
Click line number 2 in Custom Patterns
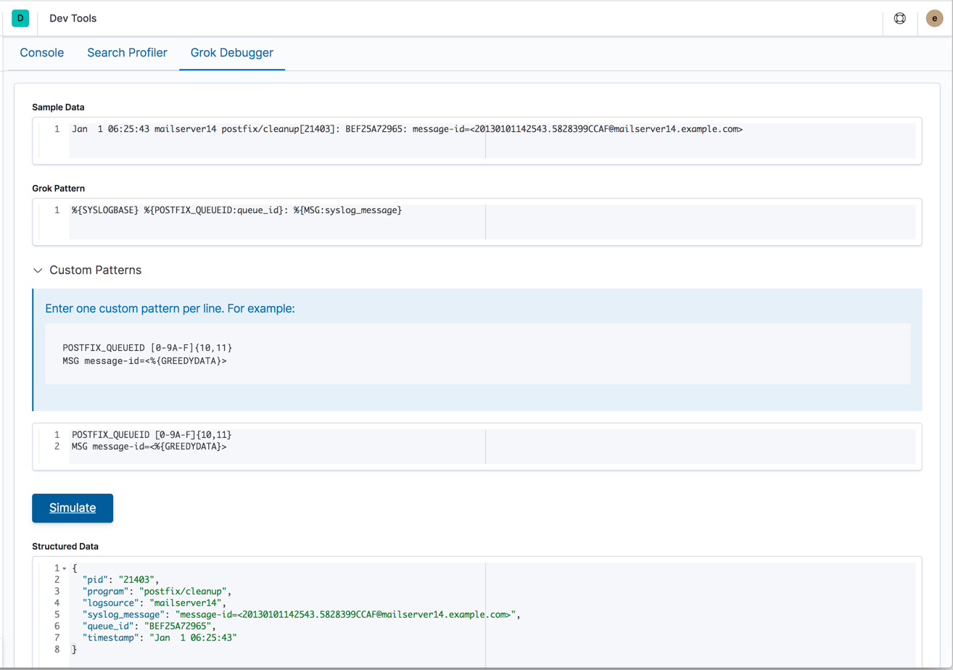(x=57, y=447)
